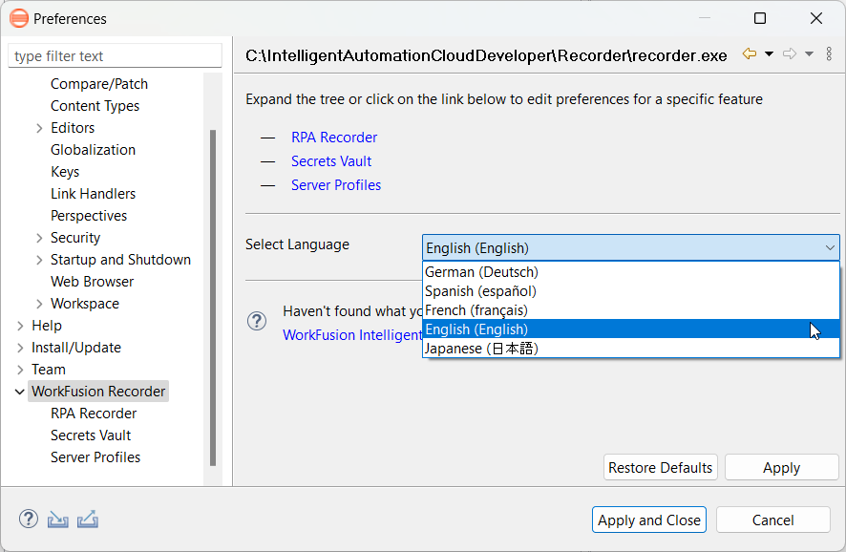Open the Server Profiles link

click(335, 185)
